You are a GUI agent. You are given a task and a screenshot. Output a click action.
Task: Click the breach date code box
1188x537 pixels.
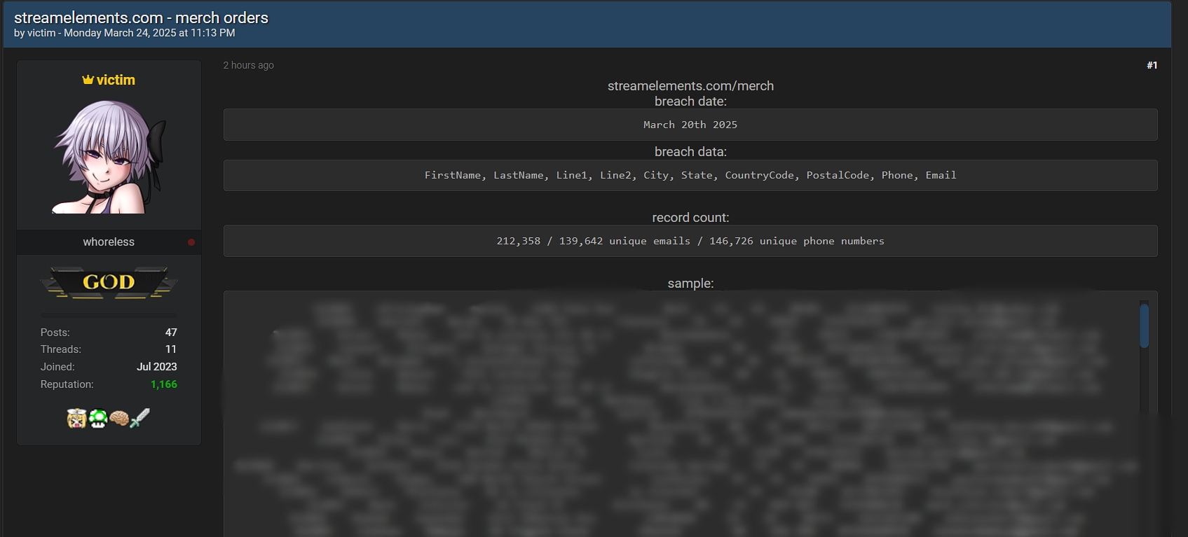pyautogui.click(x=690, y=125)
